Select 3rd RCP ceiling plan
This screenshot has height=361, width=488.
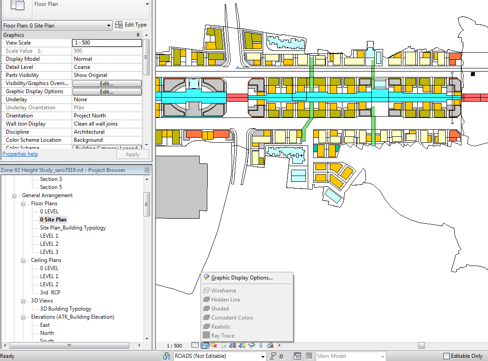pyautogui.click(x=50, y=292)
